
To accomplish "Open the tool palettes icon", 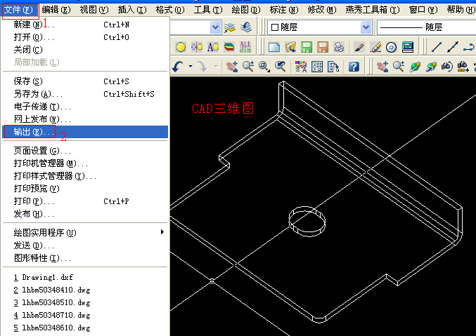I will (333, 67).
